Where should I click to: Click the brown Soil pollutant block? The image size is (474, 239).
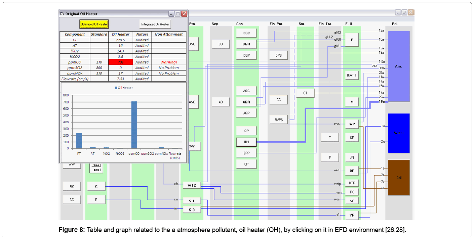click(399, 178)
